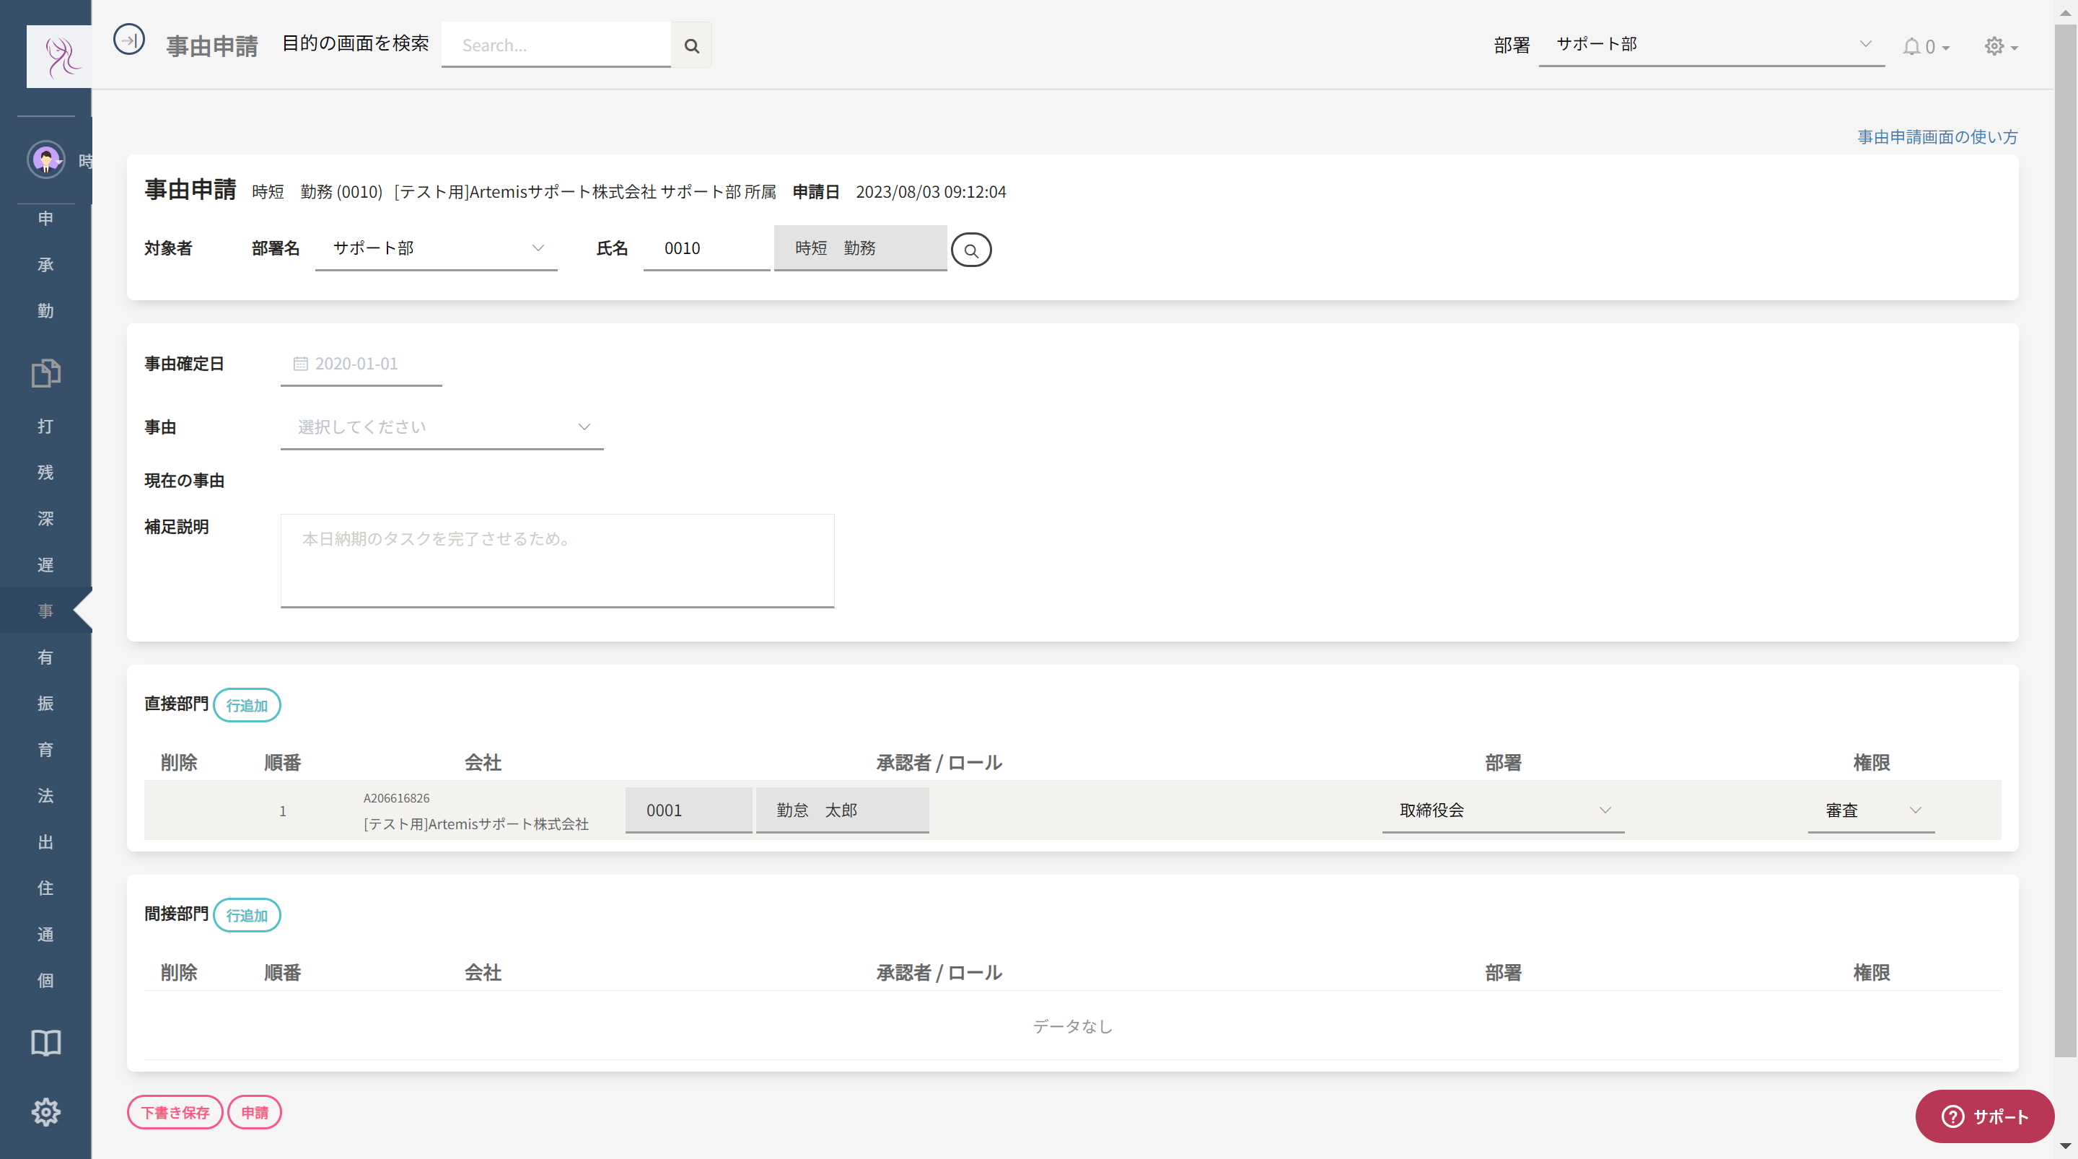Click the sidebar expand arrow icon
This screenshot has width=2078, height=1159.
(x=128, y=40)
